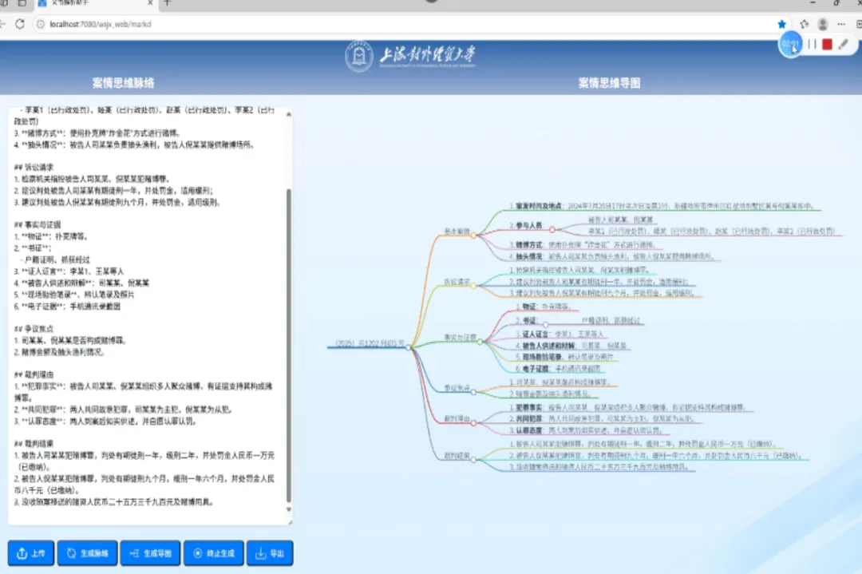Viewport: 862px width, 574px height.
Task: Collapse the 书证 sub-node circle
Action: tap(545, 324)
